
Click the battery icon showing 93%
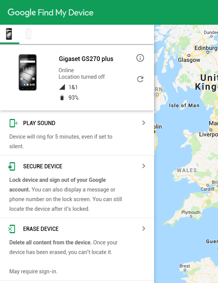coord(62,97)
